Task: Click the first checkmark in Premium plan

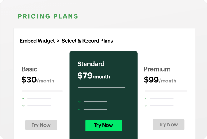Action: point(146,98)
